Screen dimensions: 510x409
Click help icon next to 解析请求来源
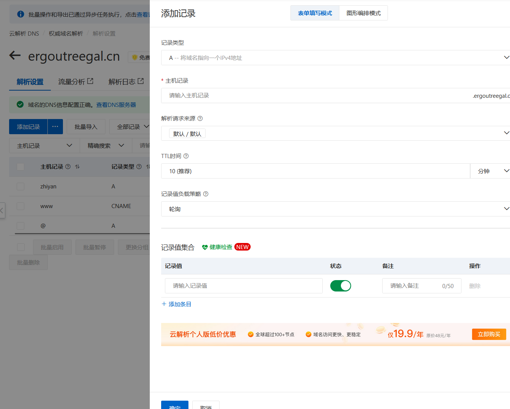click(x=200, y=119)
